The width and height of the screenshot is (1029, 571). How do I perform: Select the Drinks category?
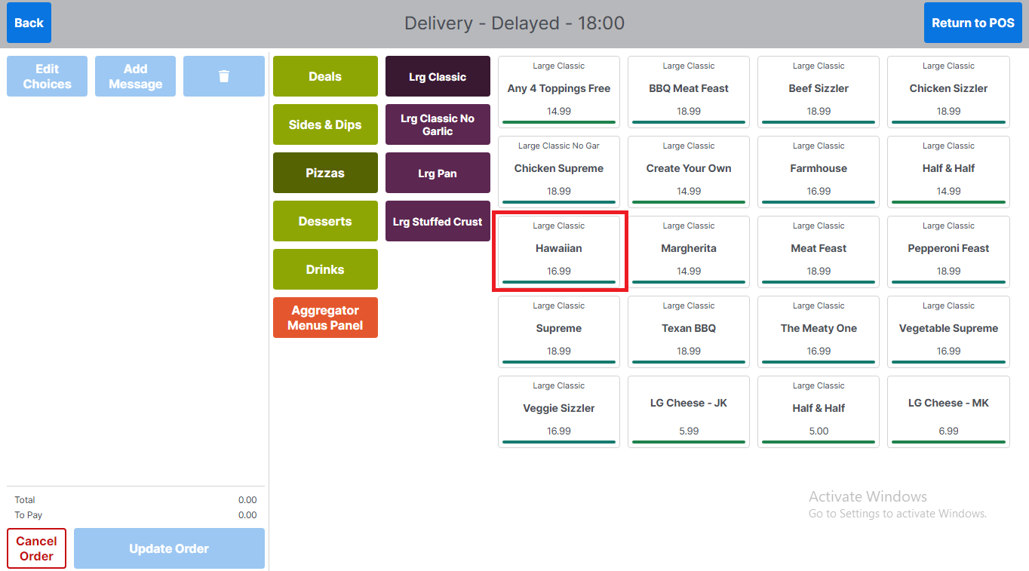pyautogui.click(x=325, y=269)
